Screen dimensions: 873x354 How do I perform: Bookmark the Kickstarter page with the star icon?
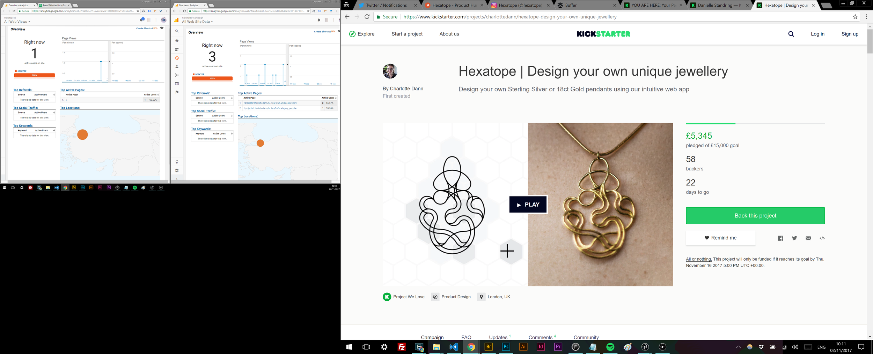pyautogui.click(x=855, y=17)
